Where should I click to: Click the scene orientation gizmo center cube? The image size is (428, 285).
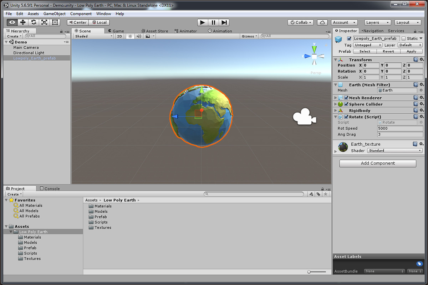314,56
